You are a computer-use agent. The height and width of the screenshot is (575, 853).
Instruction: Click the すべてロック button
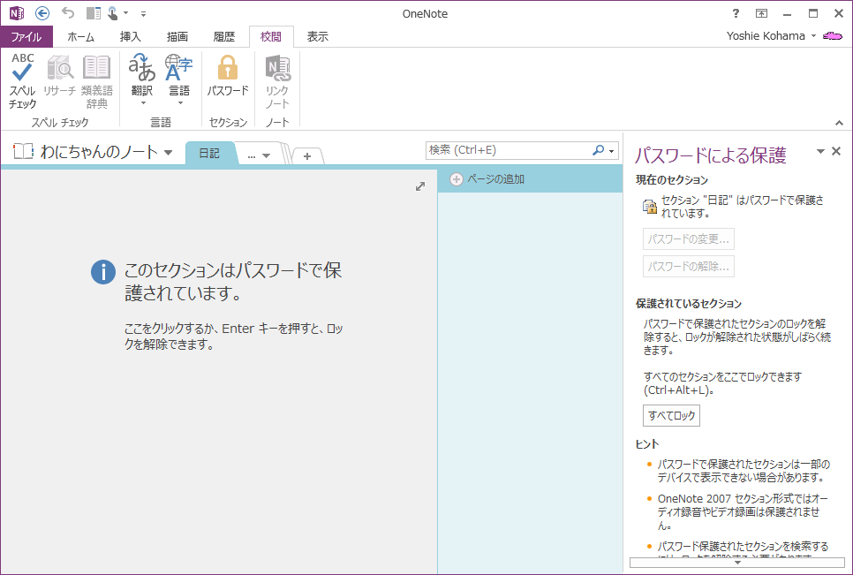671,415
